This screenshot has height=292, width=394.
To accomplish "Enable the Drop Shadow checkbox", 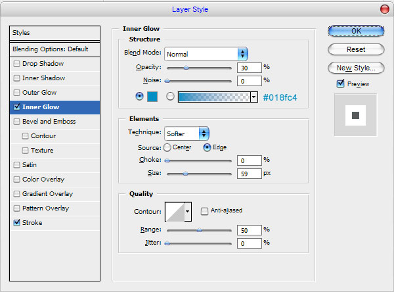I will pyautogui.click(x=16, y=64).
